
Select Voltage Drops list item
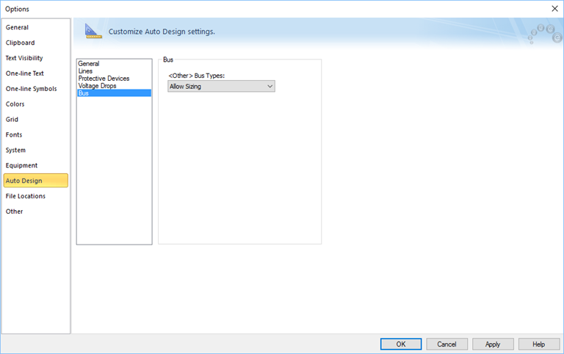click(x=97, y=86)
